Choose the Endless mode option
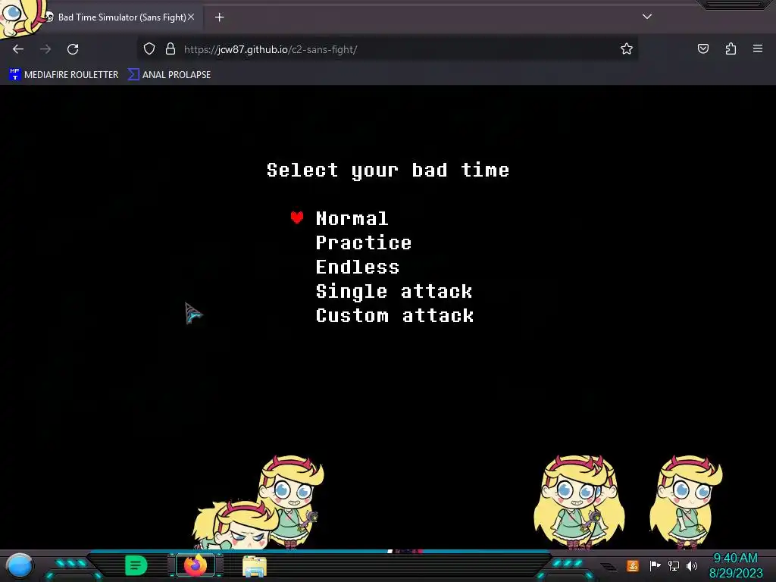The image size is (776, 582). tap(358, 267)
